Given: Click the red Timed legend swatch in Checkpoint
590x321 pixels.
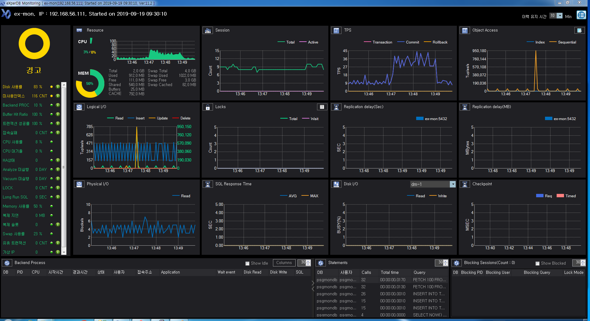Looking at the screenshot, I should tap(560, 196).
